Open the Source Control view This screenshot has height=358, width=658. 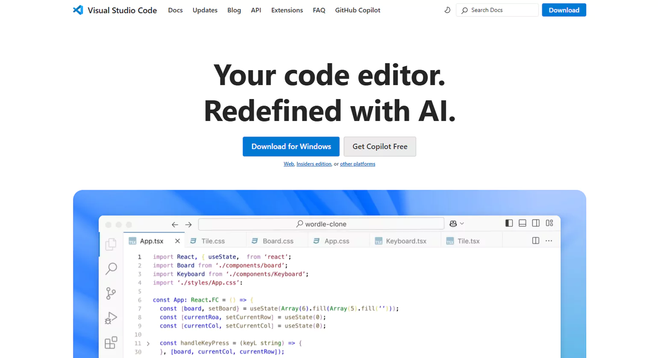click(111, 293)
